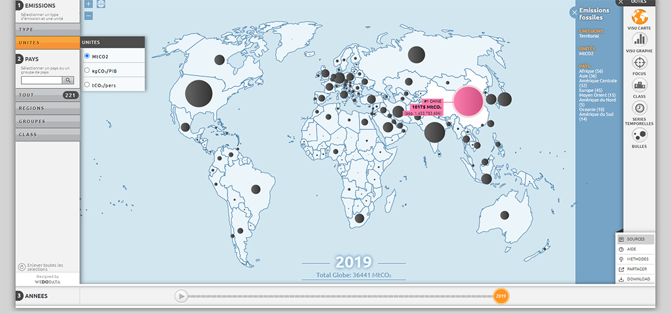
Task: Open Séries Temporelles time series view
Action: tap(639, 109)
